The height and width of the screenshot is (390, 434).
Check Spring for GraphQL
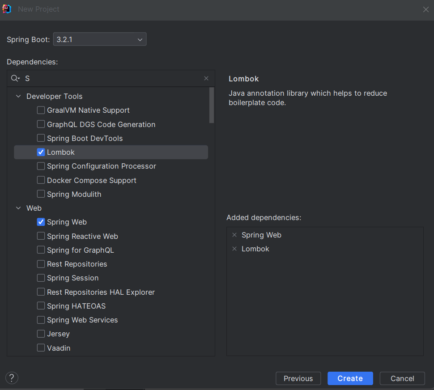41,250
